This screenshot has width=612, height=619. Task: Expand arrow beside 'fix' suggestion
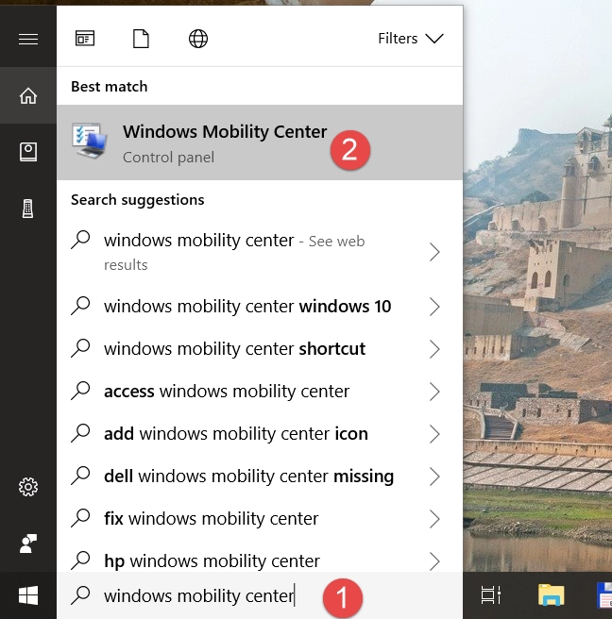click(x=434, y=519)
